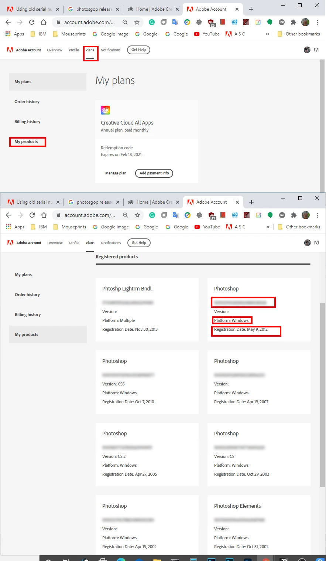Image resolution: width=326 pixels, height=561 pixels.
Task: Click the 'Phtoshp Lightrm Bndl' product title
Action: [127, 289]
